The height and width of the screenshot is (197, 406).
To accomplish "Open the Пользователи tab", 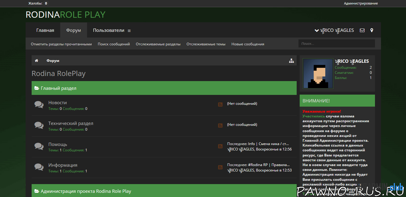I will (108, 30).
